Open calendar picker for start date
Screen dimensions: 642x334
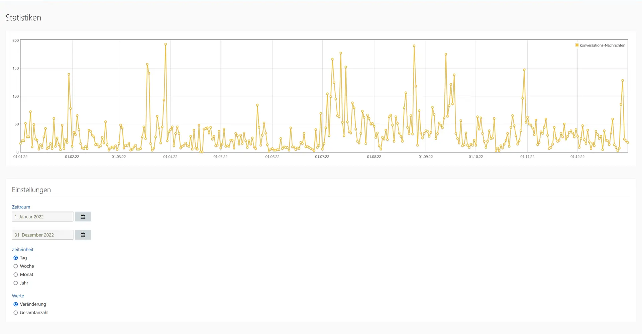click(83, 217)
